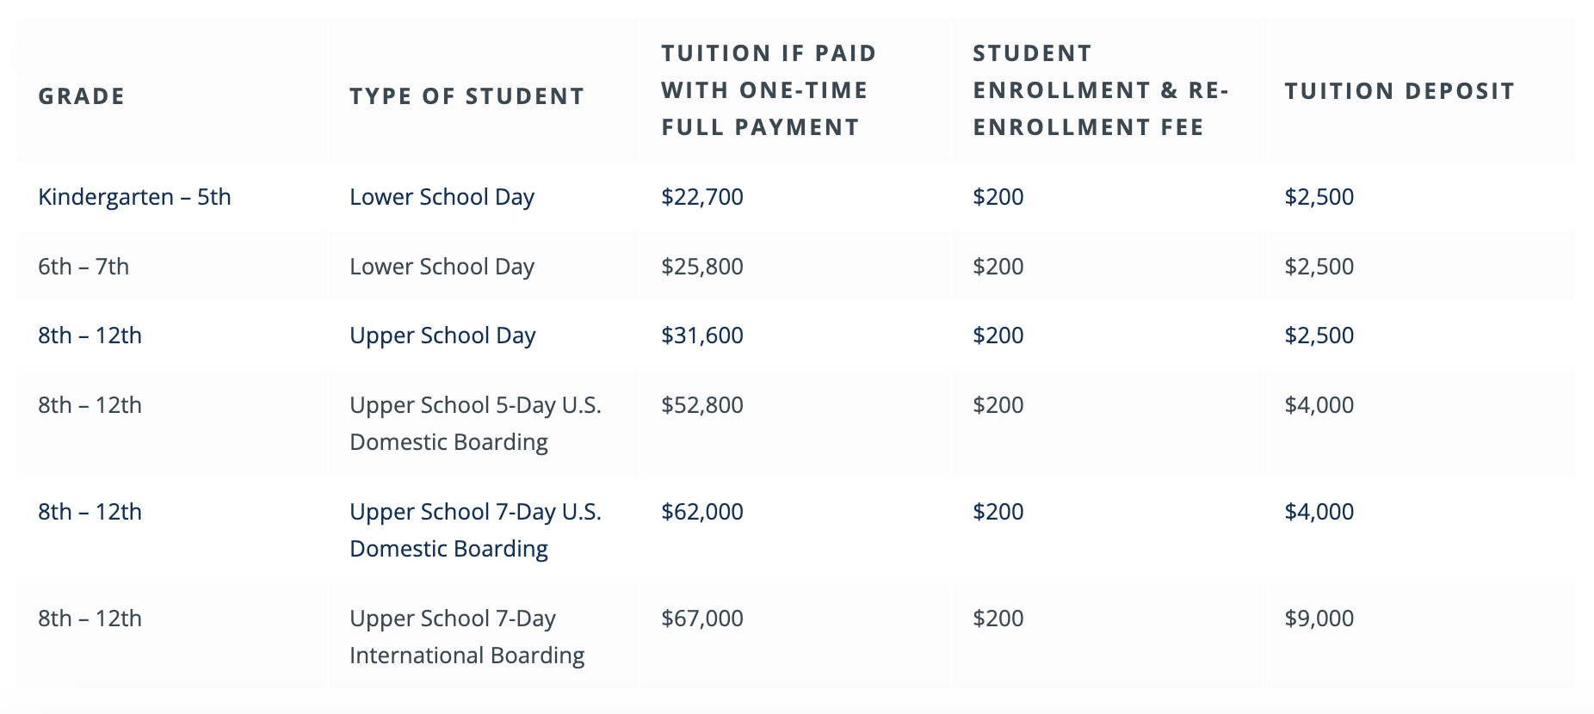Click the first Lower School Day entry
This screenshot has height=714, width=1594.
tap(442, 197)
